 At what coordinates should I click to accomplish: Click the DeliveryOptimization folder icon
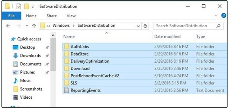coord(67,61)
